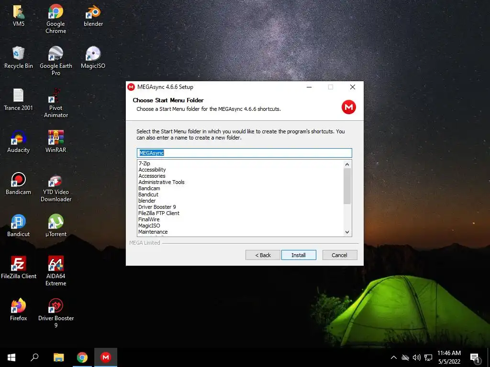
Task: Open the volume control in system tray
Action: click(417, 357)
